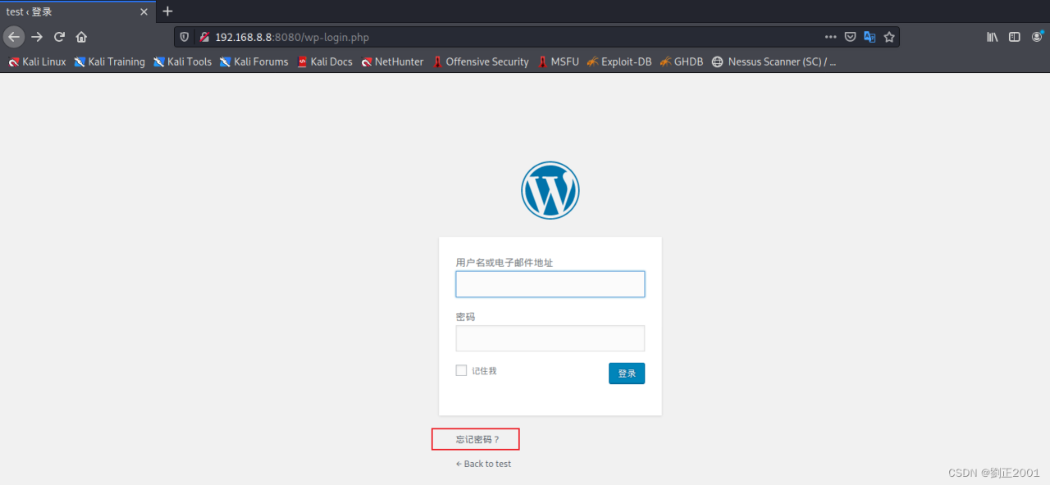Open the Firefox account avatar icon
1050x485 pixels.
tap(1037, 37)
